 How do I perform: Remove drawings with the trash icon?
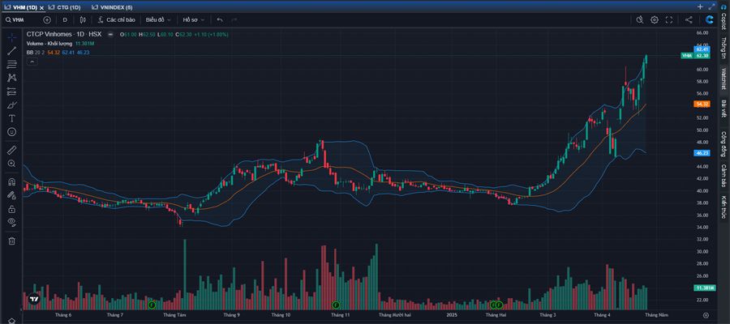point(12,241)
